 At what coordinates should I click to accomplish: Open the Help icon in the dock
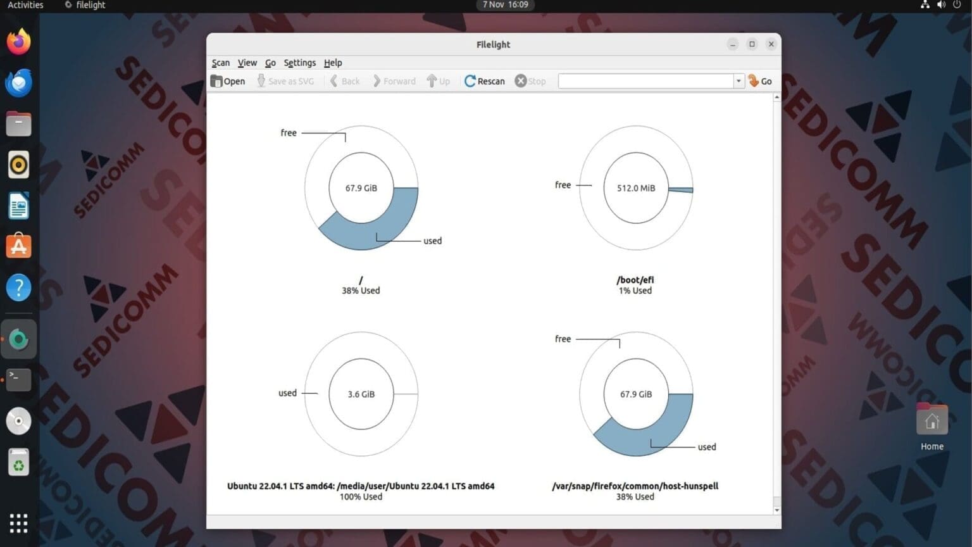[x=18, y=288]
